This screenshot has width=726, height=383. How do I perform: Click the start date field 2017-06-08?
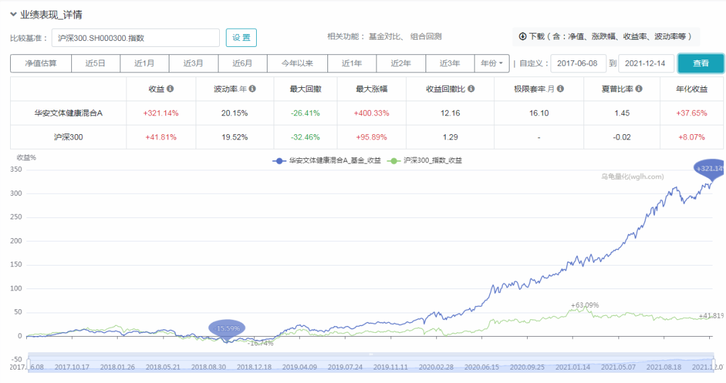point(578,63)
